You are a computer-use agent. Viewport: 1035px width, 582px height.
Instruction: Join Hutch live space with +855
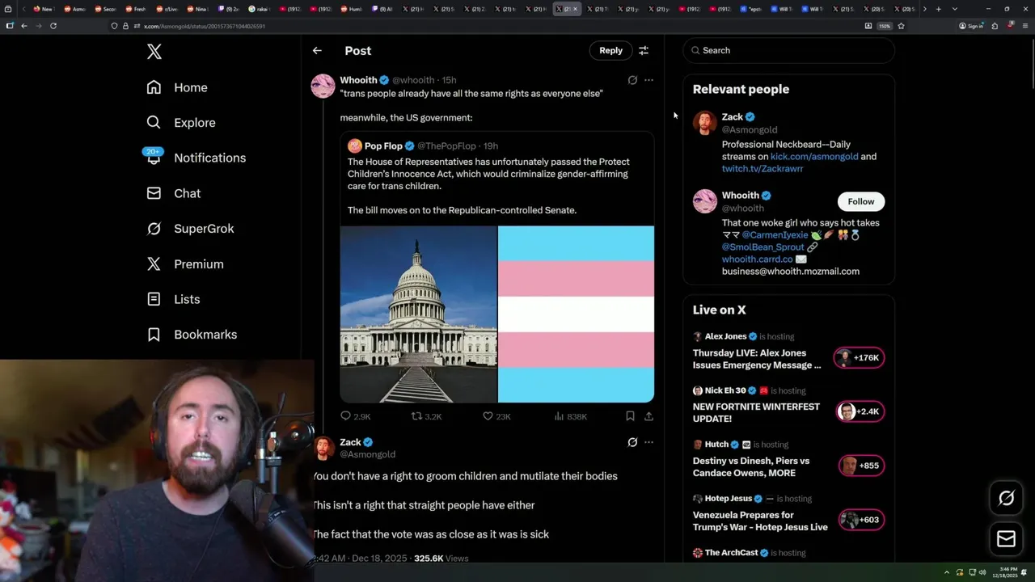point(860,466)
